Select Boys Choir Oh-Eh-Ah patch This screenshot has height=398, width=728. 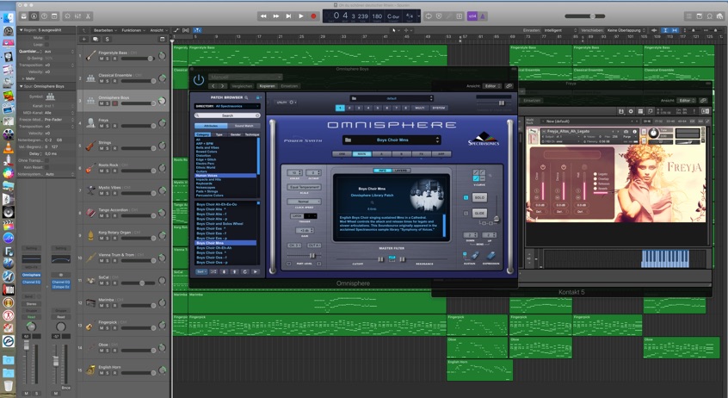pyautogui.click(x=225, y=248)
